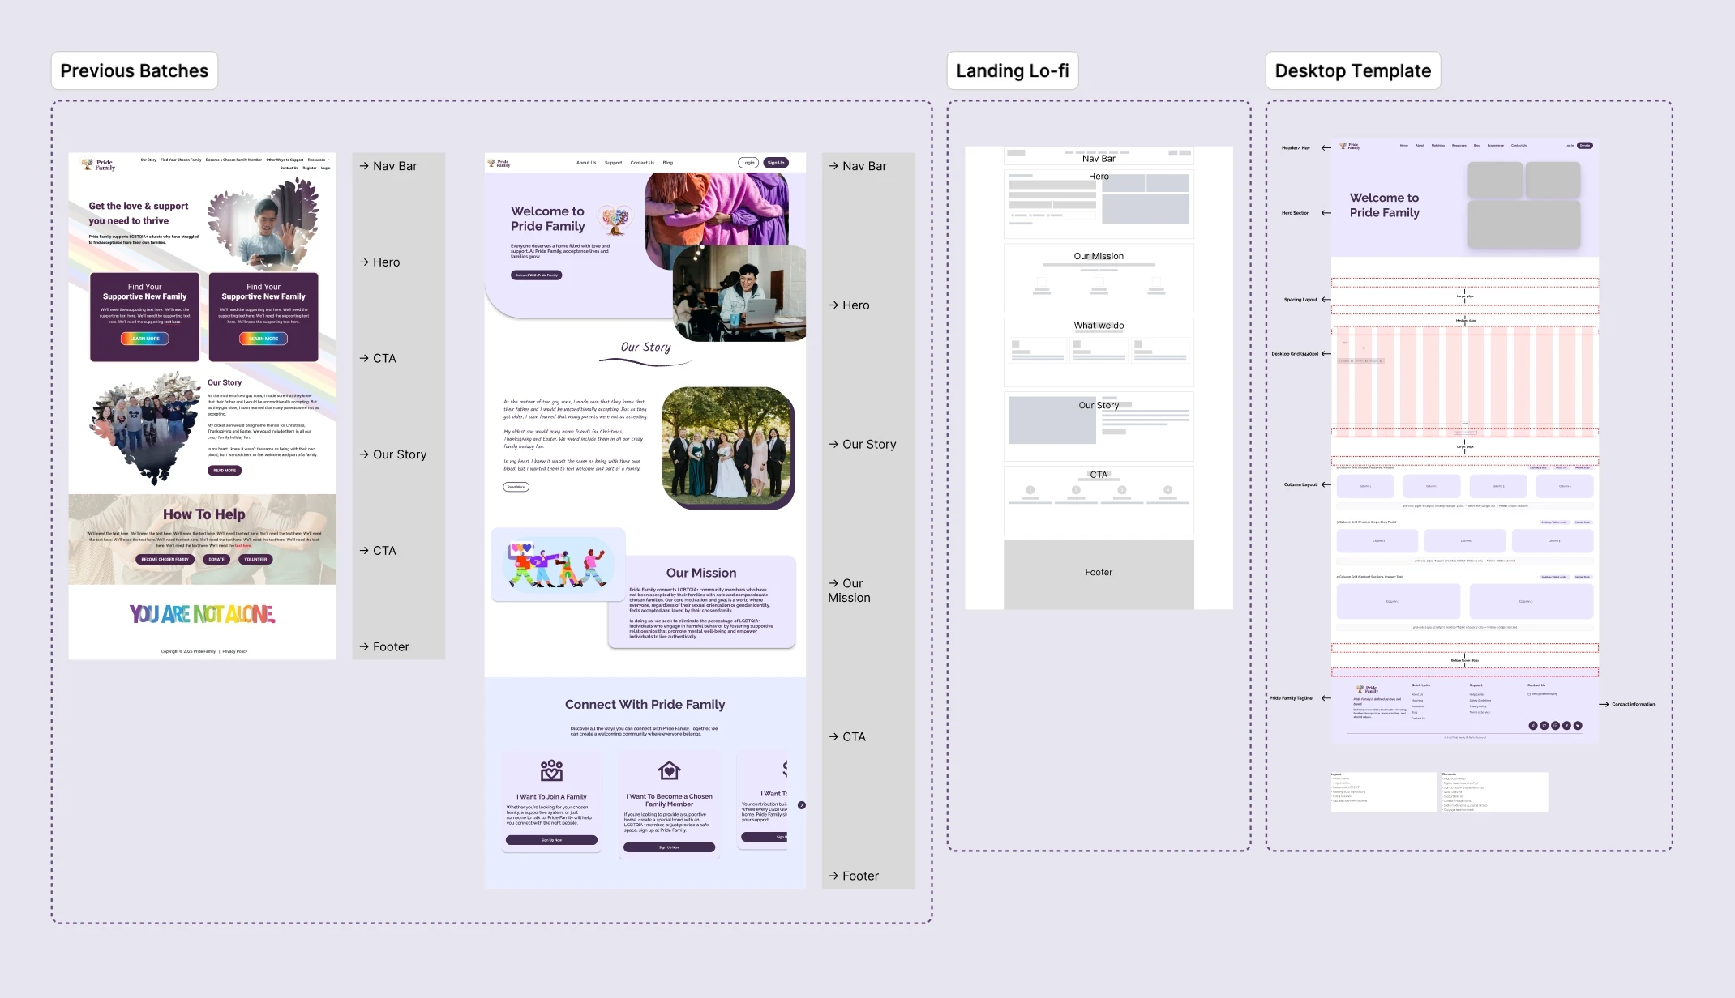This screenshot has height=998, width=1735.
Task: Click the Donate button in the Desktop Template header
Action: tap(1587, 146)
